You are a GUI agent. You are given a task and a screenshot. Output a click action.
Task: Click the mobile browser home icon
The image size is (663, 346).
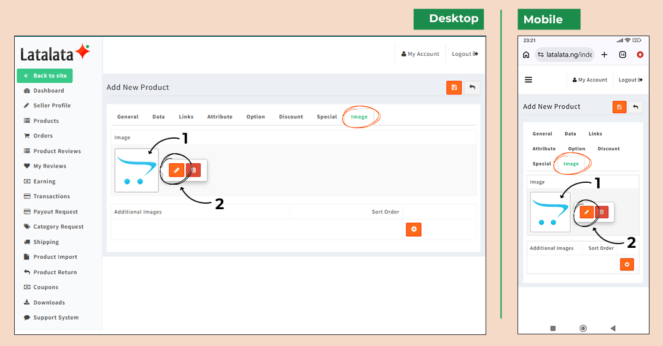click(526, 55)
